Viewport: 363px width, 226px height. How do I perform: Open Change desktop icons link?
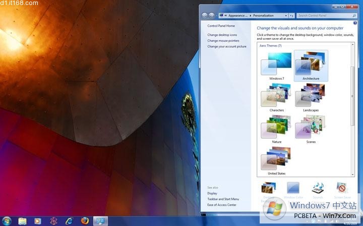222,35
